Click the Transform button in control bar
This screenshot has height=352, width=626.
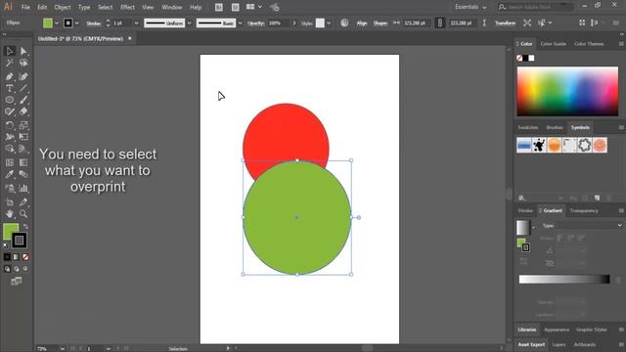pos(505,23)
